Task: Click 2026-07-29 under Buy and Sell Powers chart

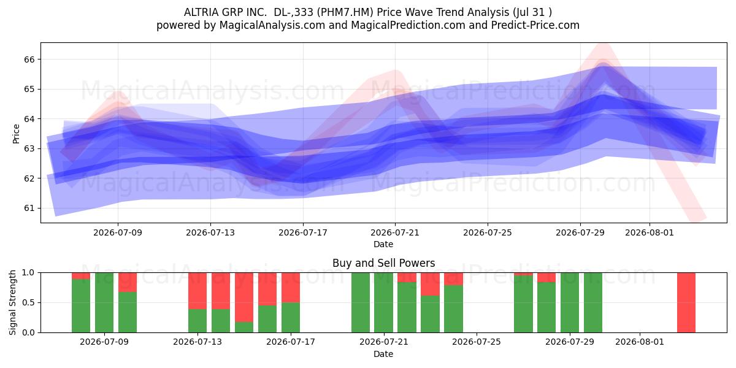Action: (570, 342)
